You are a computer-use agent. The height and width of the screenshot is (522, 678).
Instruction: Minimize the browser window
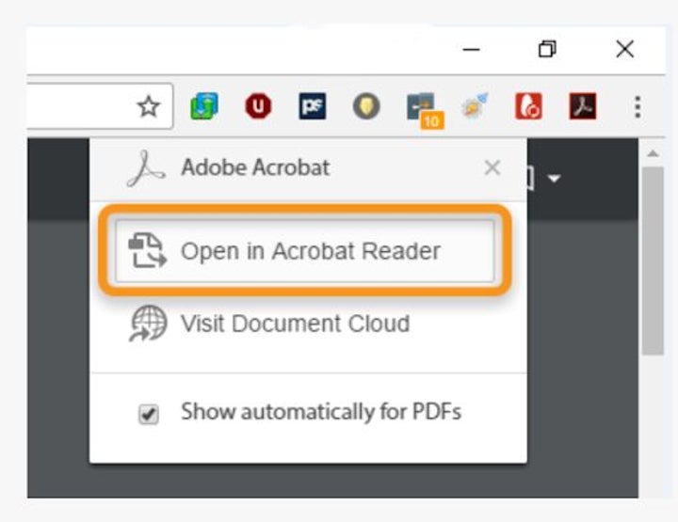471,50
